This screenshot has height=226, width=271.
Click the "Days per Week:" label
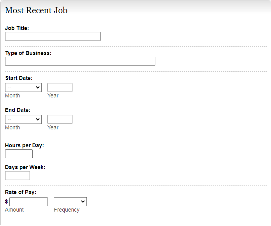click(25, 167)
